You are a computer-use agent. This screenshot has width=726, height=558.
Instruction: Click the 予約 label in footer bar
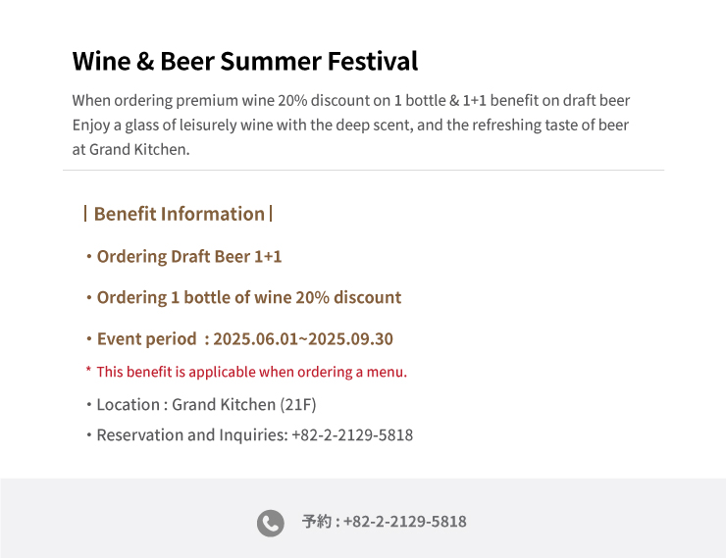tap(317, 522)
